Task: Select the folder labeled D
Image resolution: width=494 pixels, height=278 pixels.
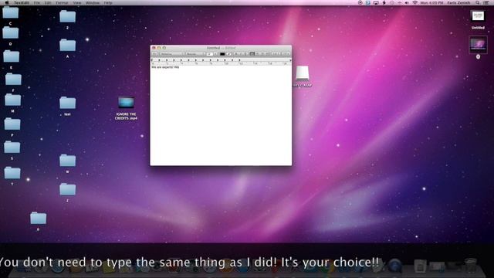Action: pyautogui.click(x=10, y=32)
